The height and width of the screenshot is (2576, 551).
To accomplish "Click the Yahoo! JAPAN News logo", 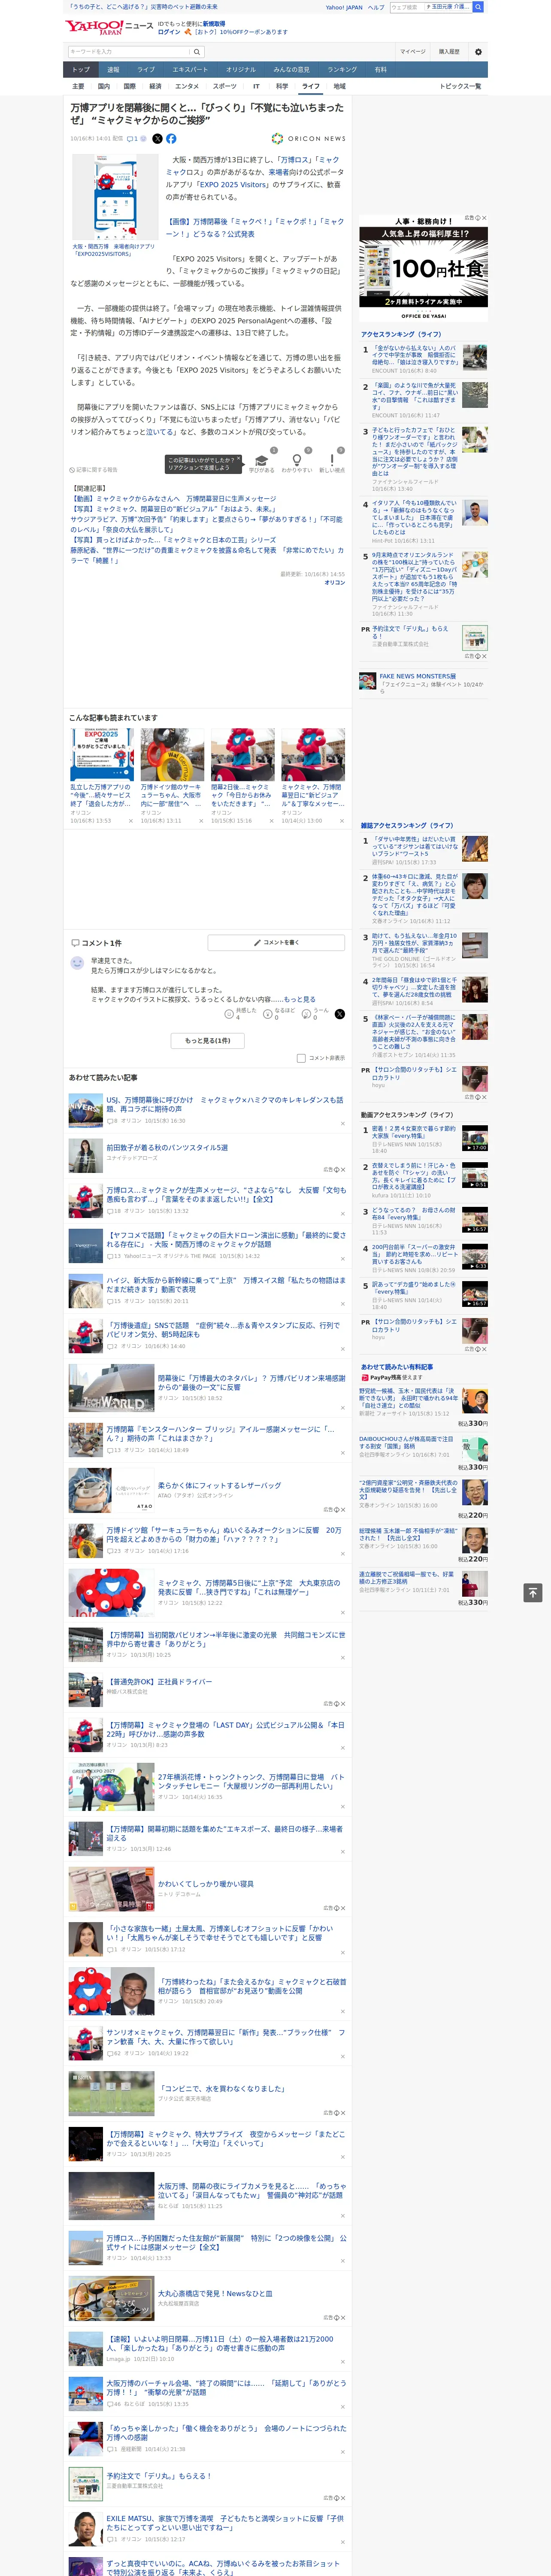I will (x=109, y=27).
